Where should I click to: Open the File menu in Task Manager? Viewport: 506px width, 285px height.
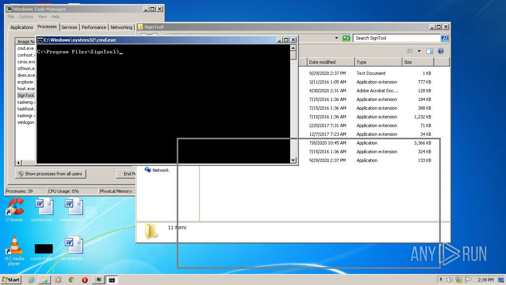[11, 17]
